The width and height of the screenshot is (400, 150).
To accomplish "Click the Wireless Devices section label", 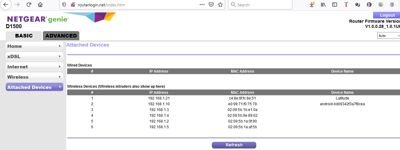I will click(116, 86).
